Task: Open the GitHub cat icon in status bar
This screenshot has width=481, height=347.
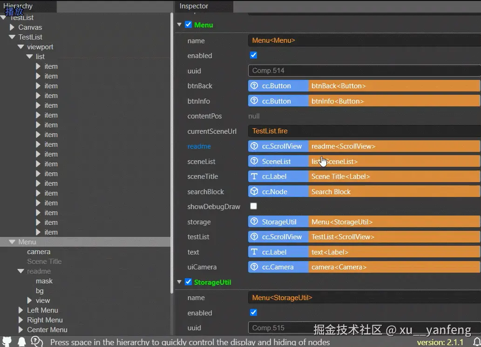Action: (x=7, y=341)
